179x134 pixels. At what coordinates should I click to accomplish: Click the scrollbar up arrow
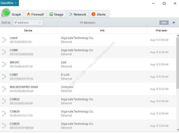178,36
